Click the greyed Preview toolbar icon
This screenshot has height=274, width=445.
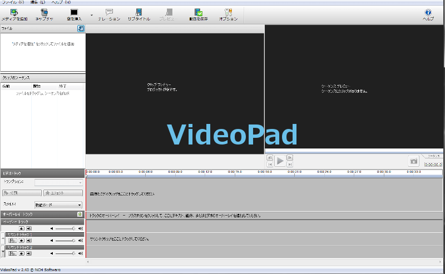(x=169, y=12)
